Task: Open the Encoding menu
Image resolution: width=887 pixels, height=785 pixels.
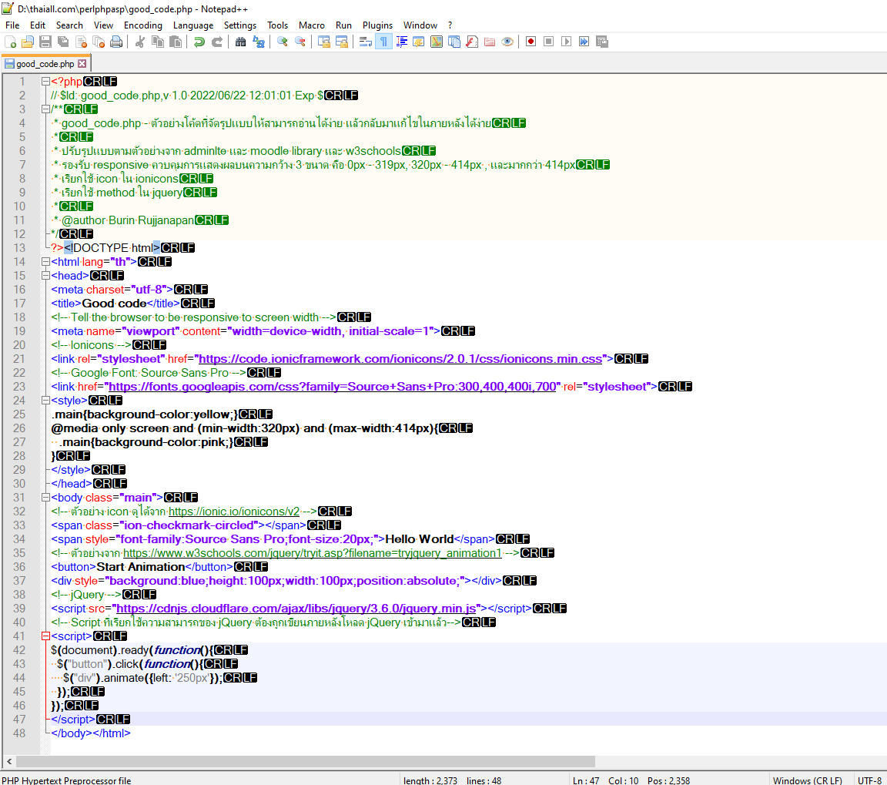Action: [x=142, y=25]
